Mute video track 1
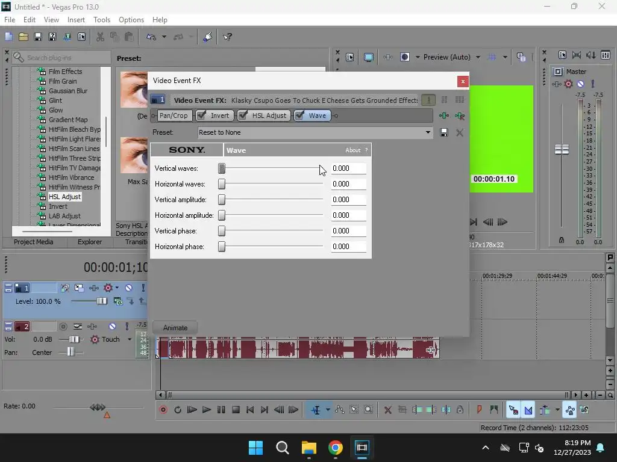This screenshot has height=462, width=617. click(x=129, y=288)
